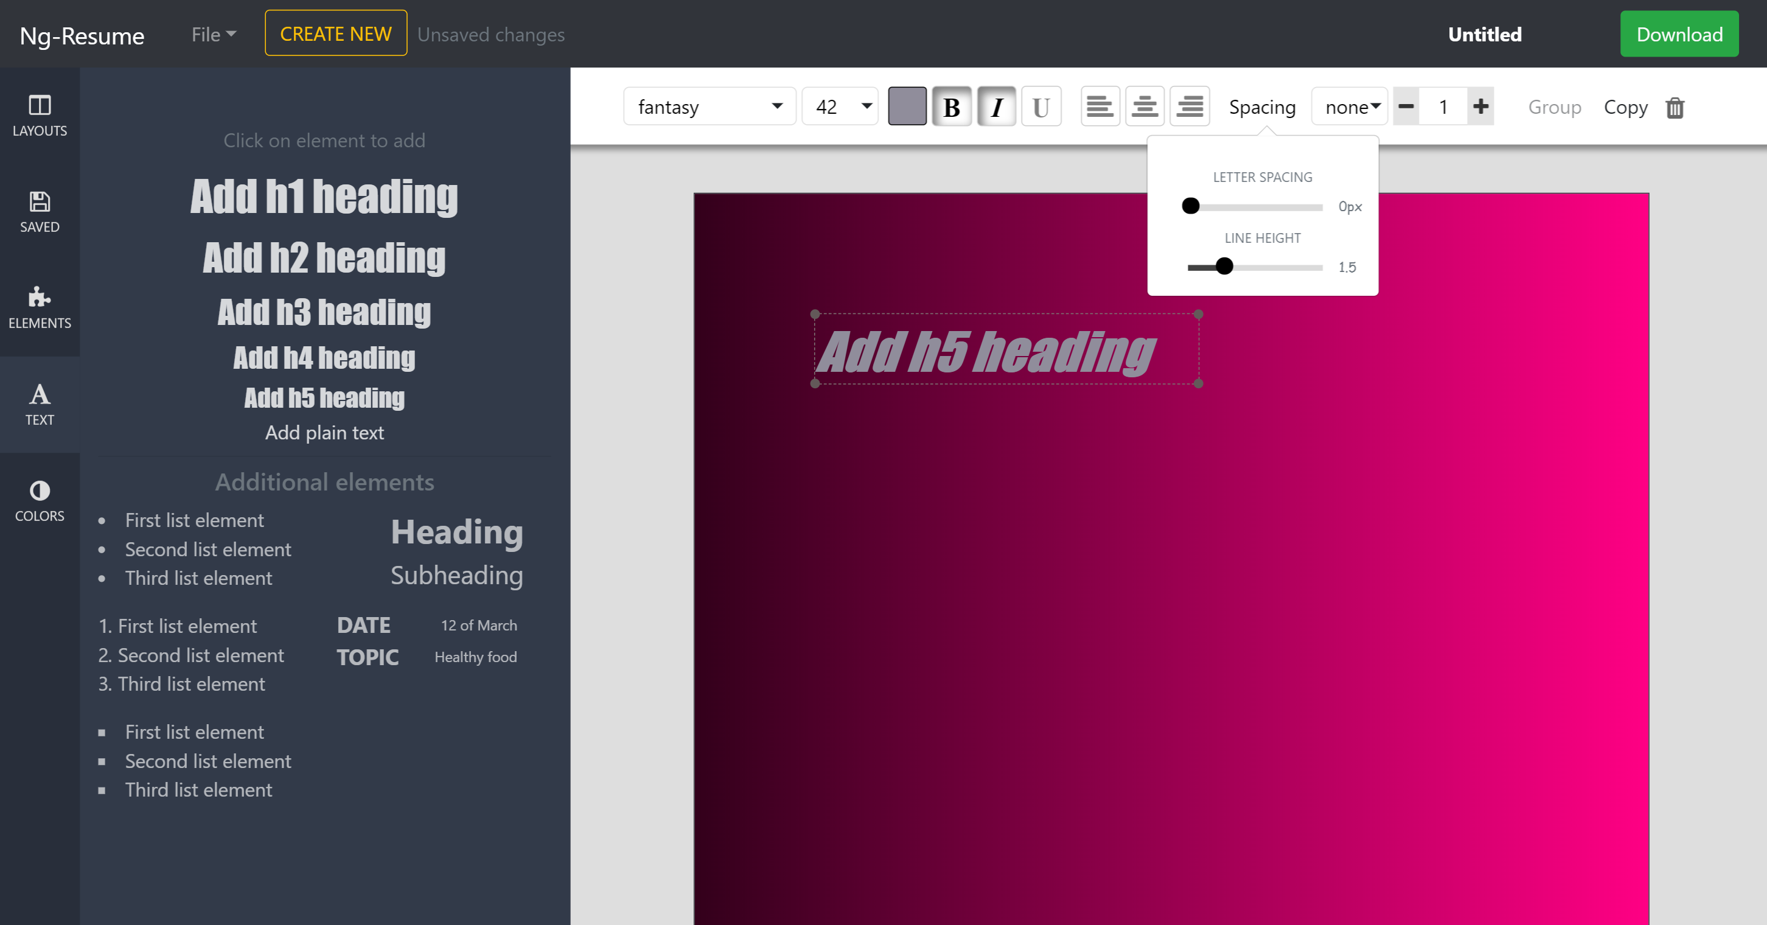Screen dimensions: 1767x925
Task: Align text to the left
Action: 1100,106
